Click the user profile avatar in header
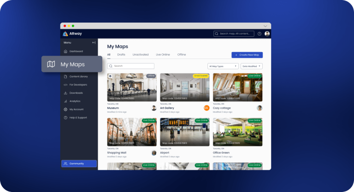Image resolution: width=354 pixels, height=192 pixels. tap(267, 34)
